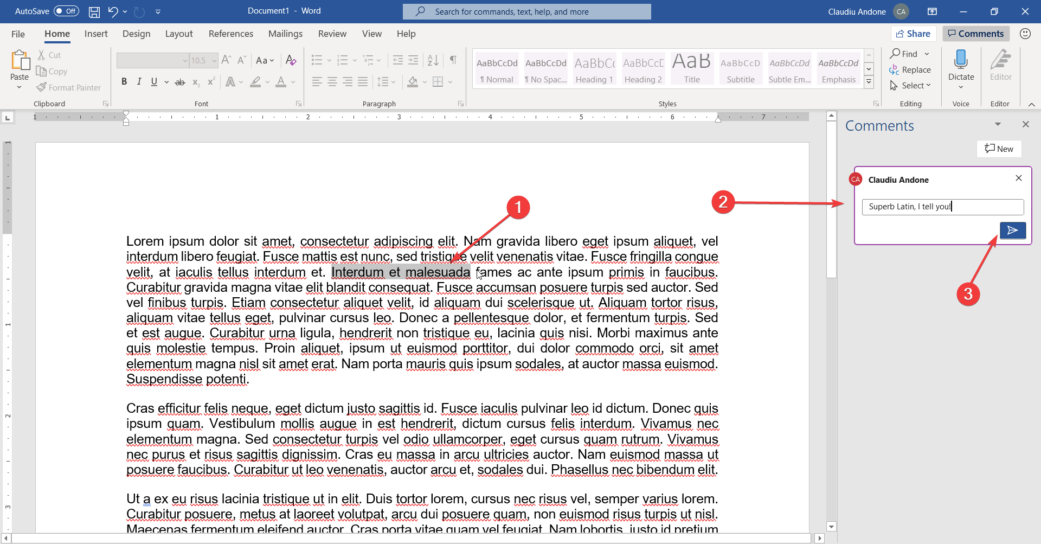Apply strikethrough formatting
The width and height of the screenshot is (1041, 544).
(x=180, y=82)
